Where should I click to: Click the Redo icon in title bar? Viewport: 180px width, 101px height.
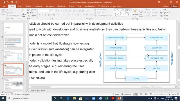click(x=12, y=2)
